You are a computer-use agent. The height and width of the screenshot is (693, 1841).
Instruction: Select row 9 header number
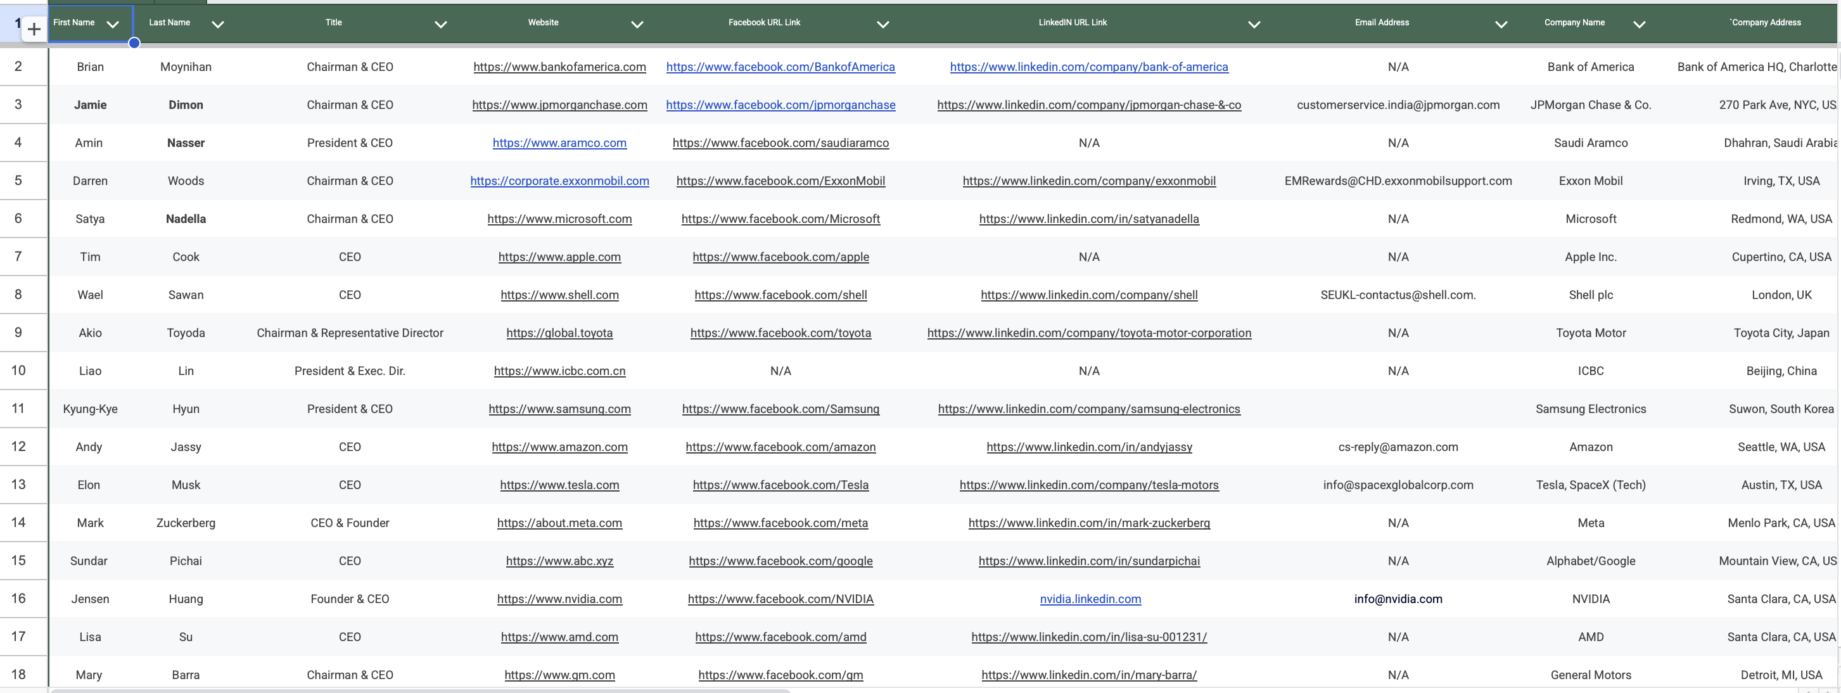click(x=18, y=332)
